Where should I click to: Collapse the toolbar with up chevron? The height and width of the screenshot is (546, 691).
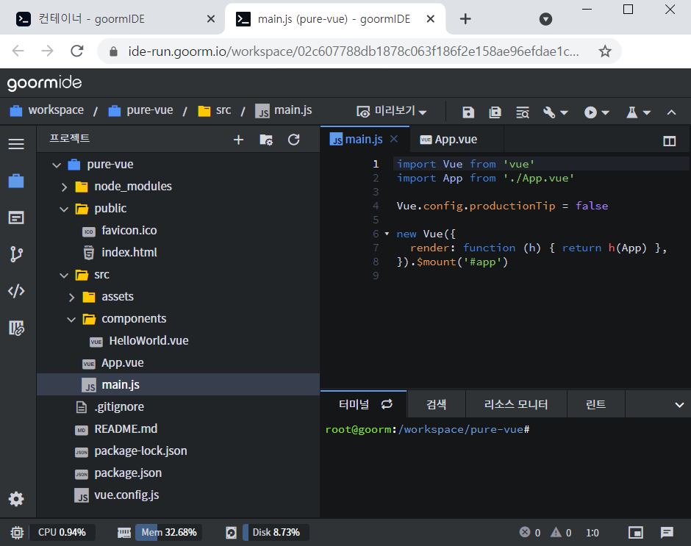[671, 112]
